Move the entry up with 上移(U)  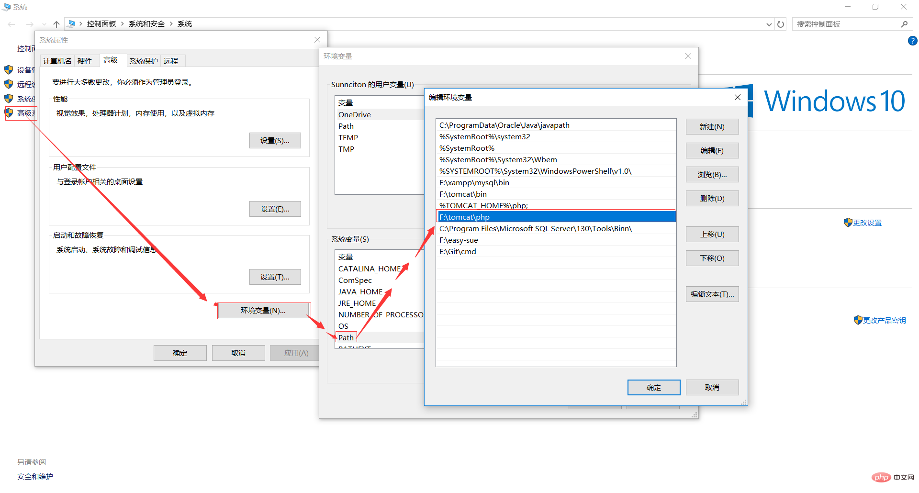[712, 235]
